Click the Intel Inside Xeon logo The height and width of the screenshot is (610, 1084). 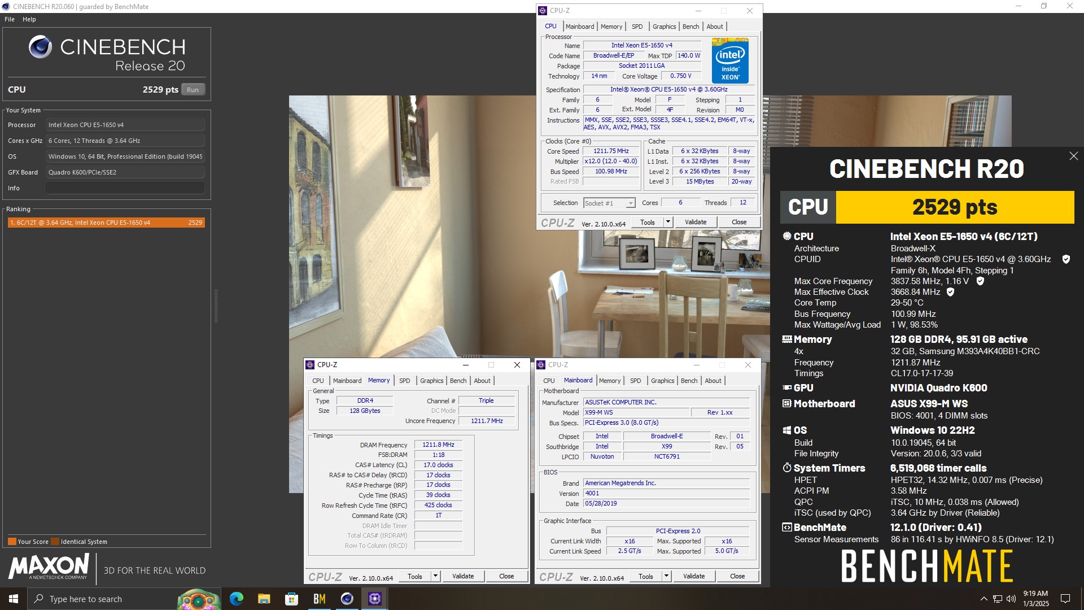click(730, 61)
